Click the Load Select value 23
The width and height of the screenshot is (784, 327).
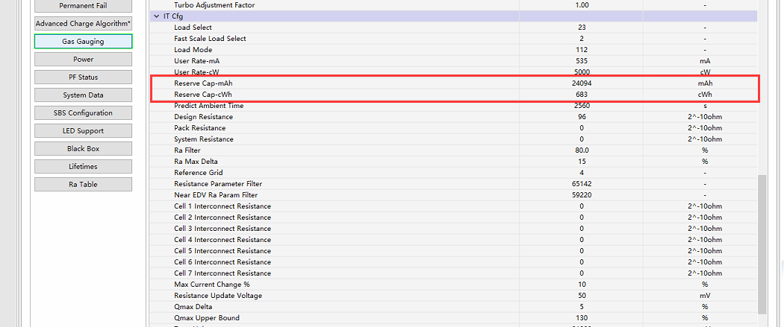[x=581, y=28]
